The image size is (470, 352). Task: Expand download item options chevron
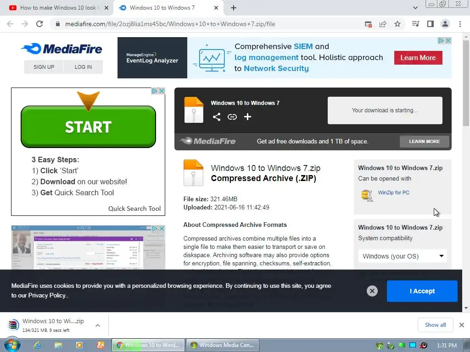point(98,325)
